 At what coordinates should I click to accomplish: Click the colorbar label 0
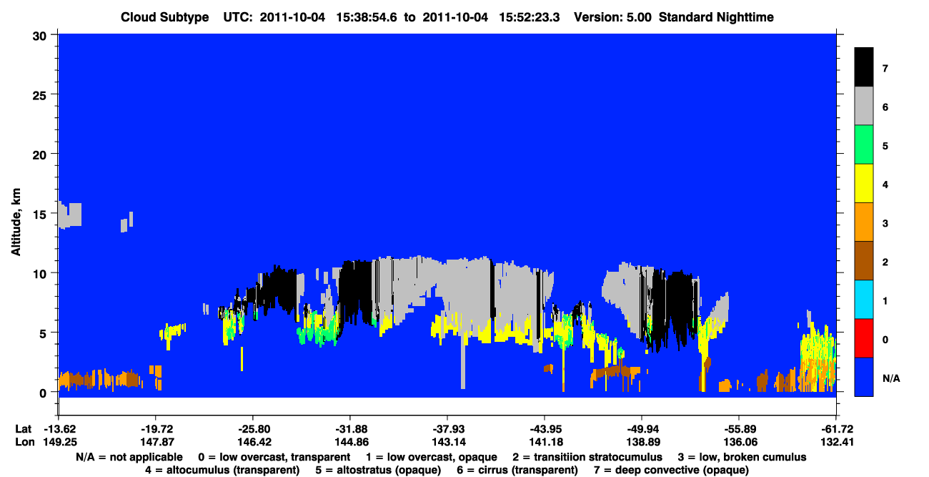click(x=885, y=340)
